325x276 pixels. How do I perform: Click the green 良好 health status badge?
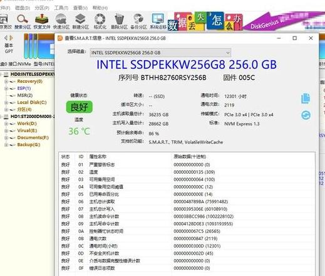[79, 107]
